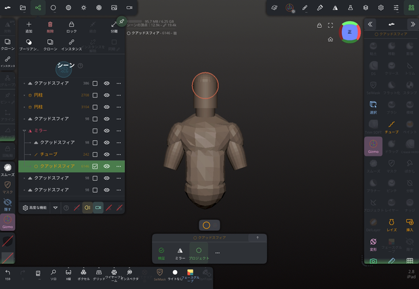
Task: Select the プロジェクト item in bottom panel
Action: coord(199,253)
